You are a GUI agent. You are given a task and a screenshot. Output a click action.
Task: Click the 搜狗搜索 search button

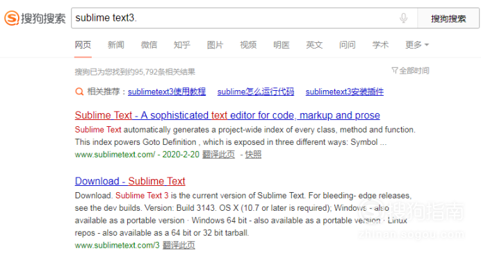coord(448,18)
